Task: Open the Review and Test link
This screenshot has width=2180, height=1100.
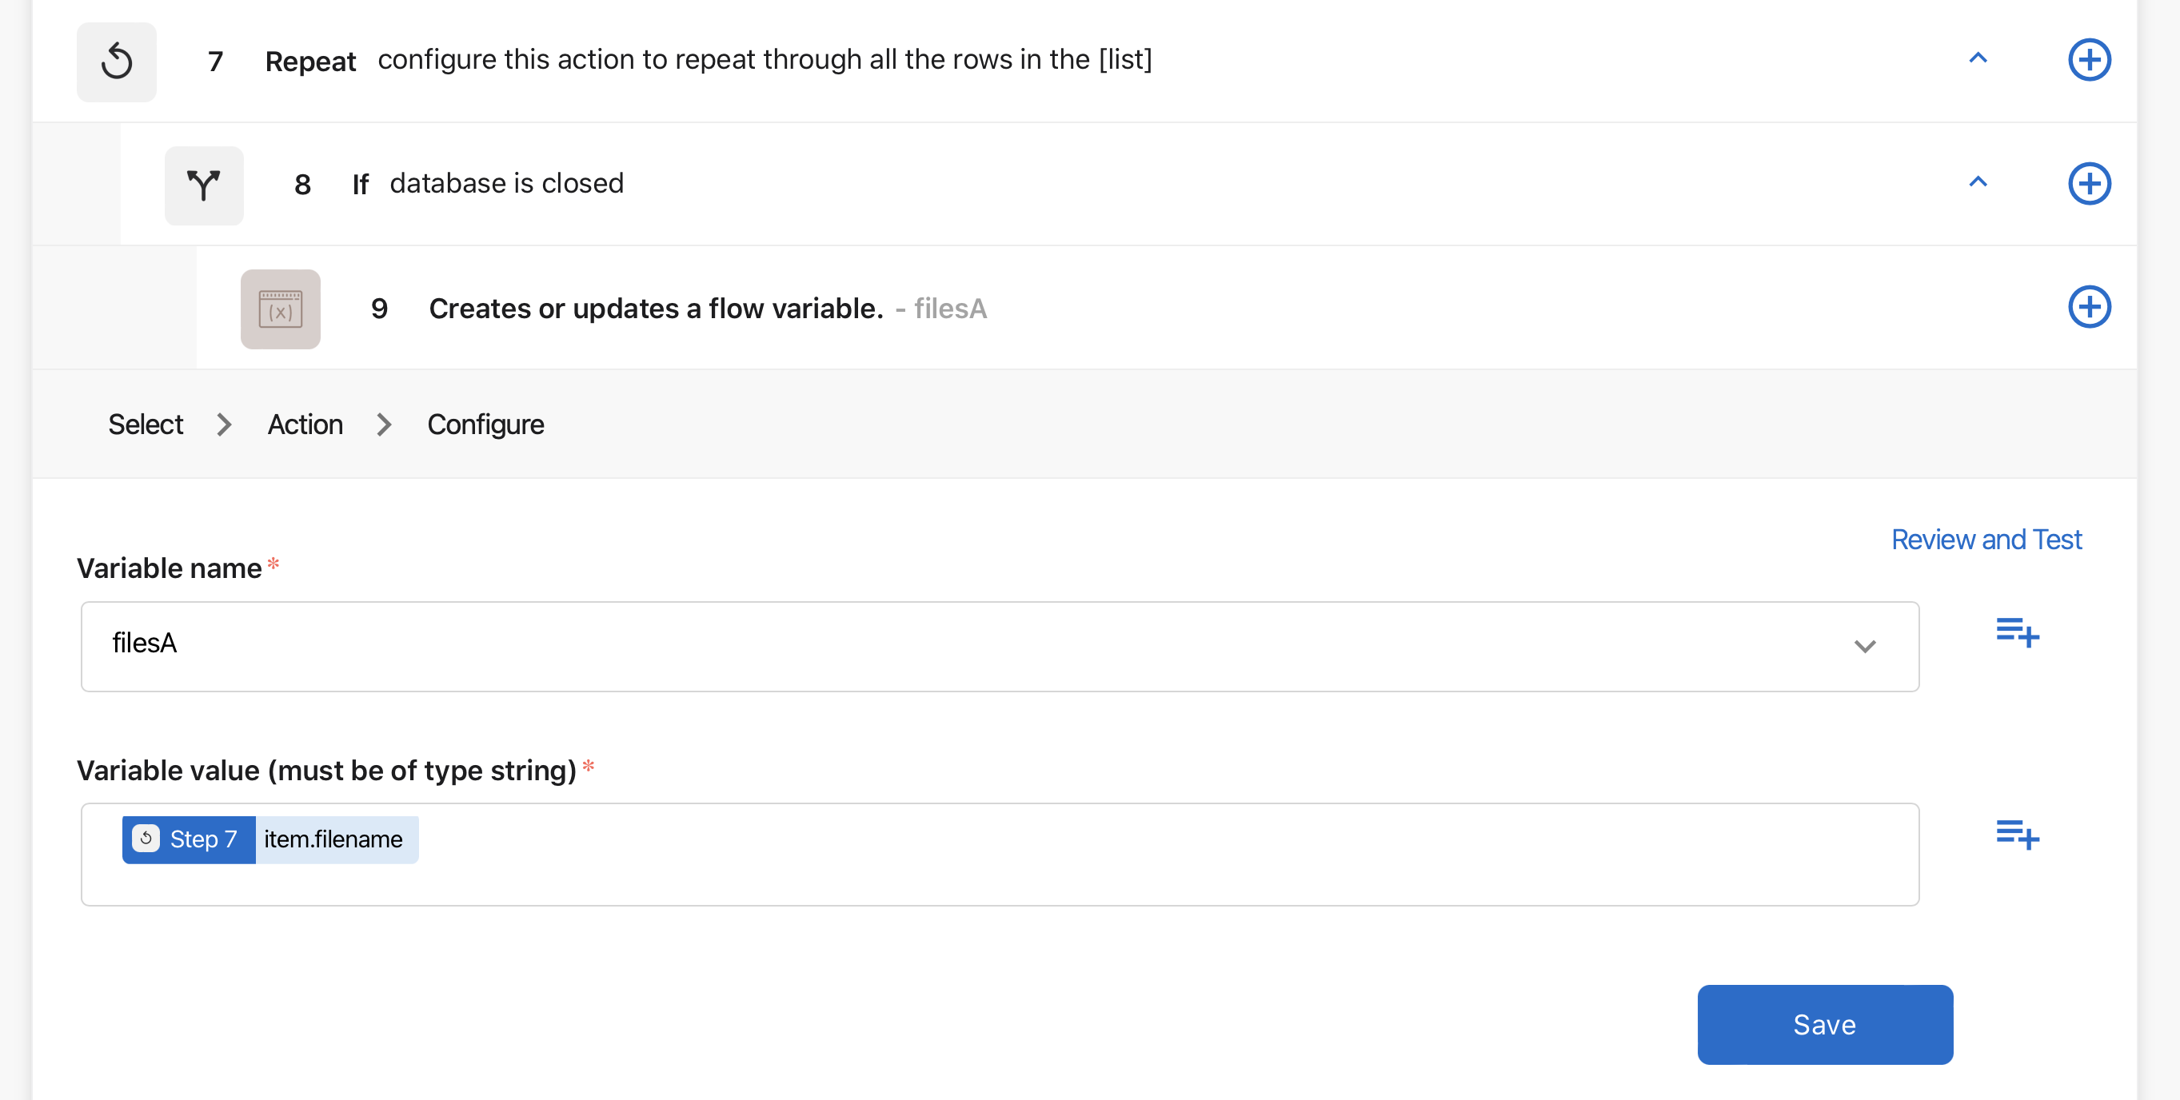Action: [1986, 539]
